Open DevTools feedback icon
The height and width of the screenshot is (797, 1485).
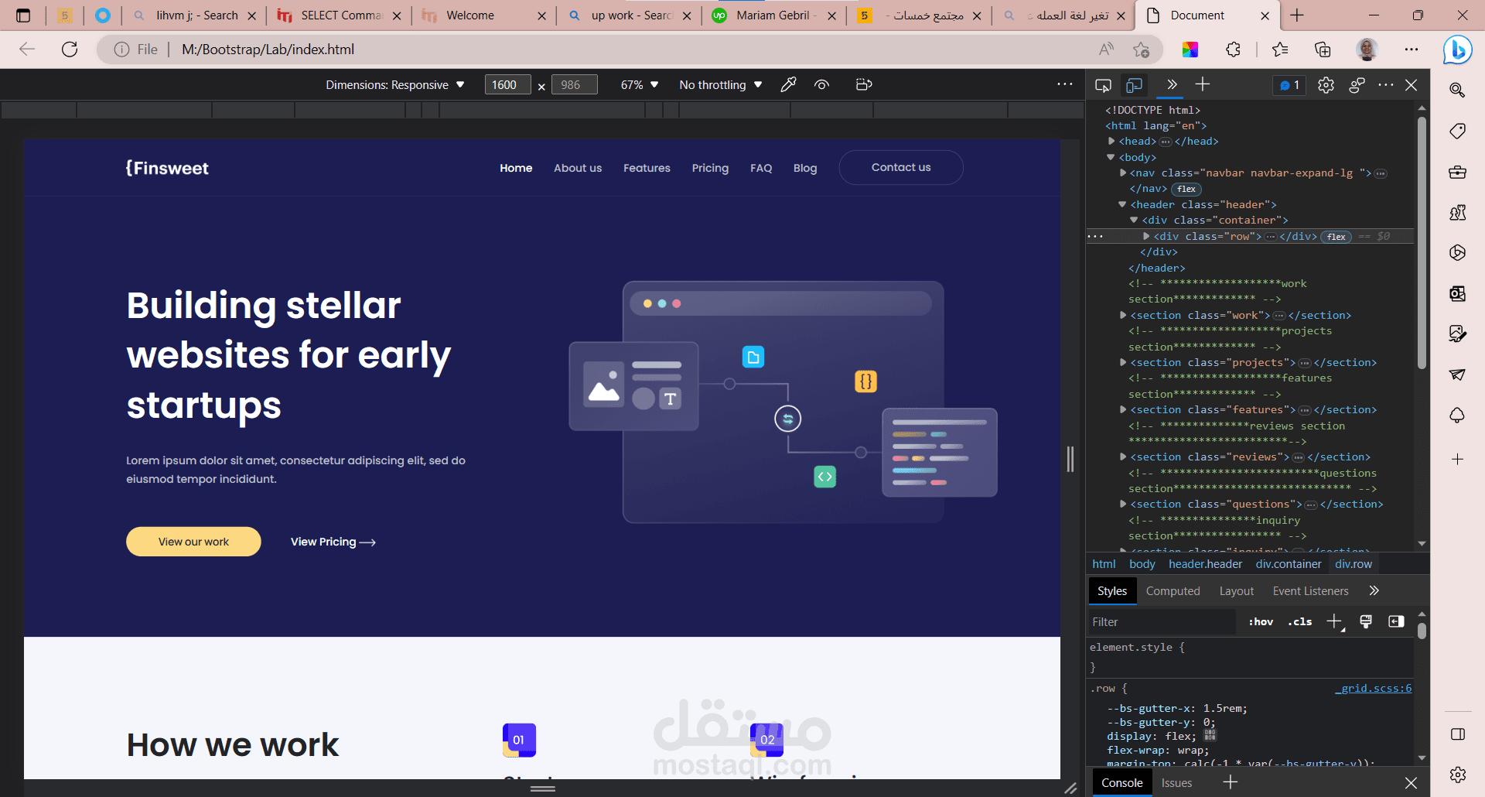point(1357,85)
